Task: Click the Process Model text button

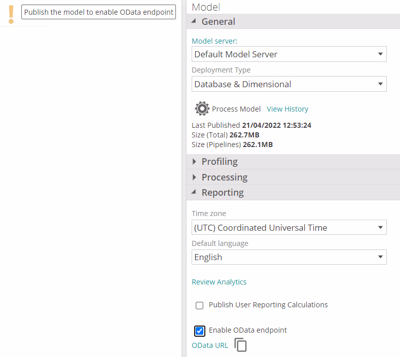Action: pyautogui.click(x=236, y=109)
